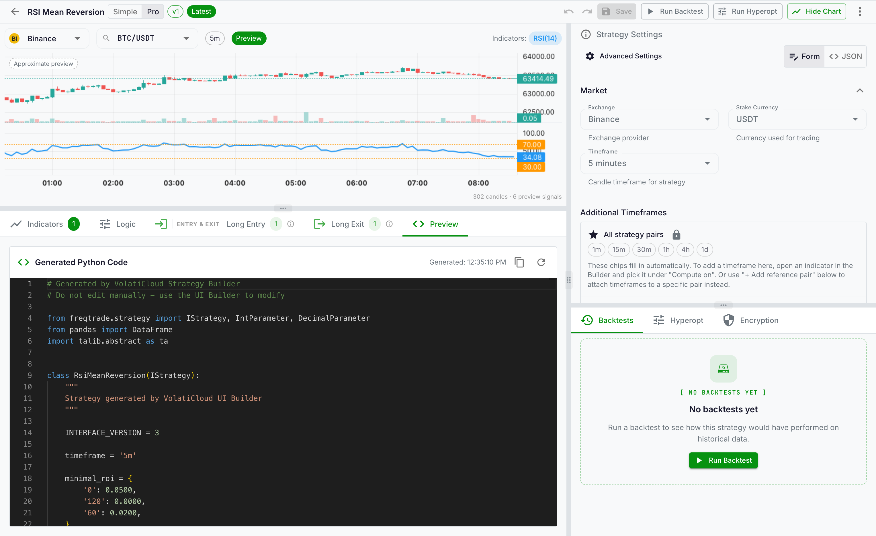Open the Logic tab
The width and height of the screenshot is (876, 536).
point(117,224)
